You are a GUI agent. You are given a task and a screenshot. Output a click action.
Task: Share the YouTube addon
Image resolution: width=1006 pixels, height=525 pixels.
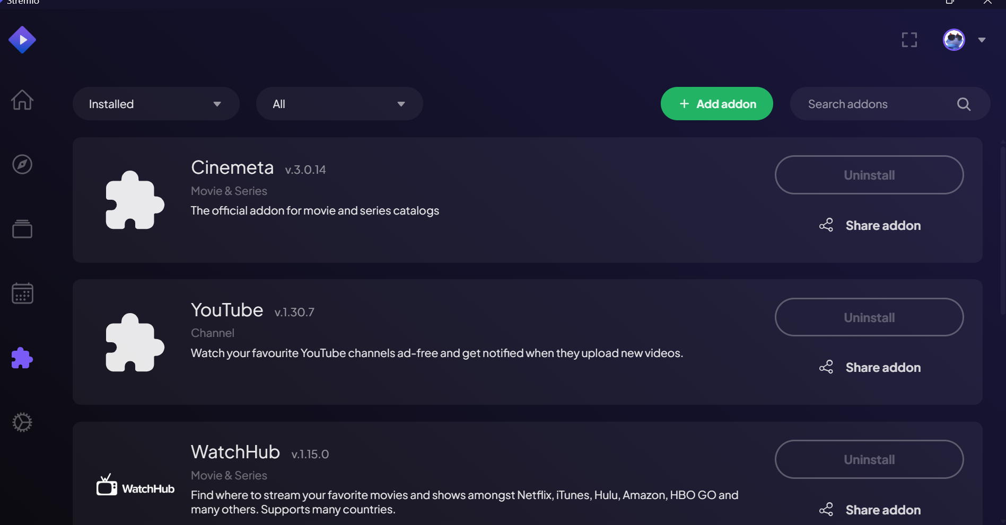(870, 367)
